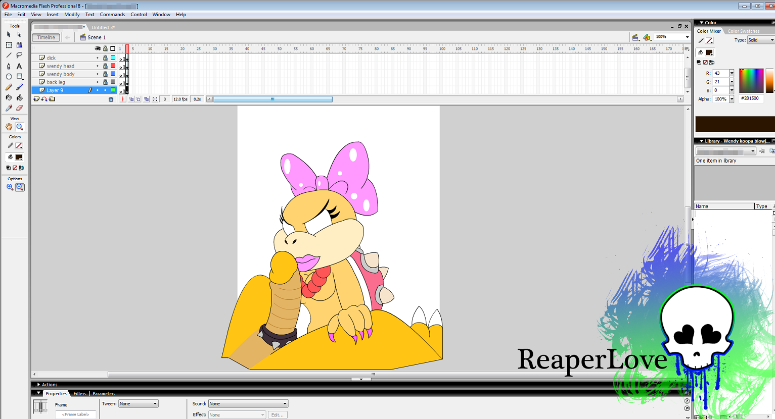Expand the Actions panel
The width and height of the screenshot is (775, 419).
point(38,385)
